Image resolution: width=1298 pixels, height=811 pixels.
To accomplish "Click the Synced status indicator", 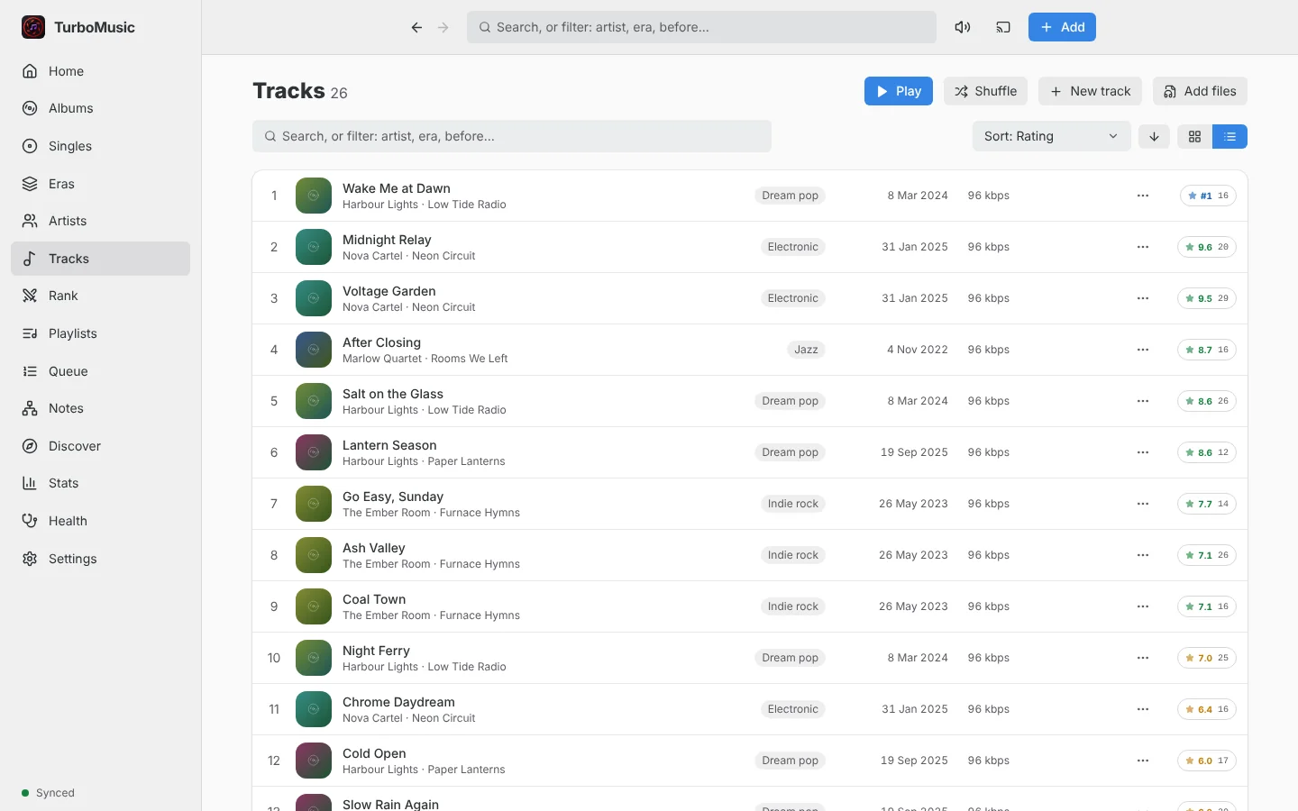I will coord(49,793).
